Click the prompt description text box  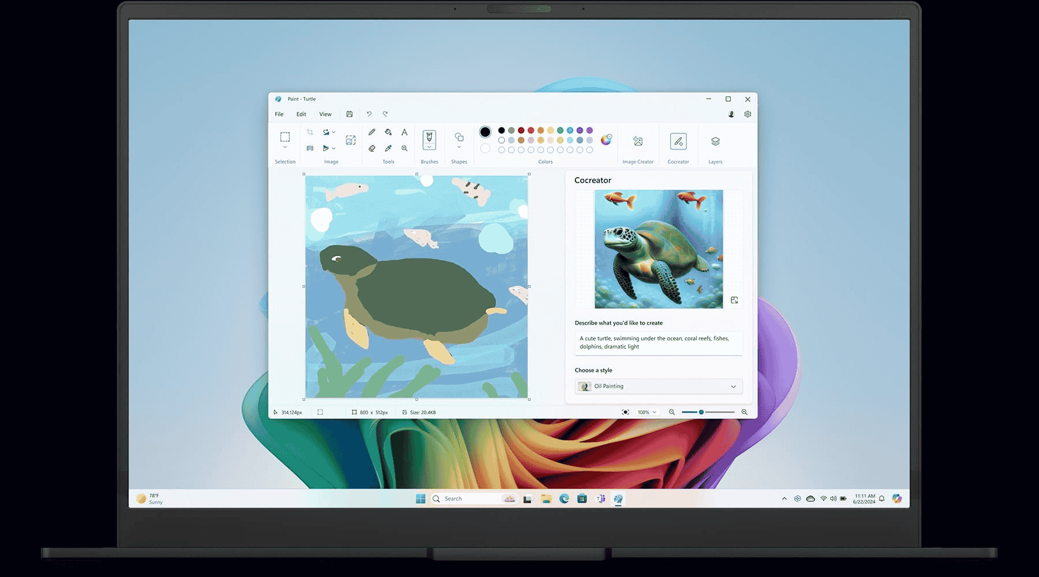[659, 343]
